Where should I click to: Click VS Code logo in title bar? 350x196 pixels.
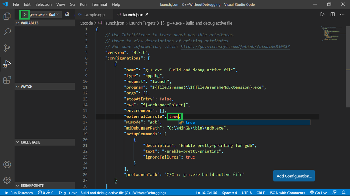pos(5,4)
